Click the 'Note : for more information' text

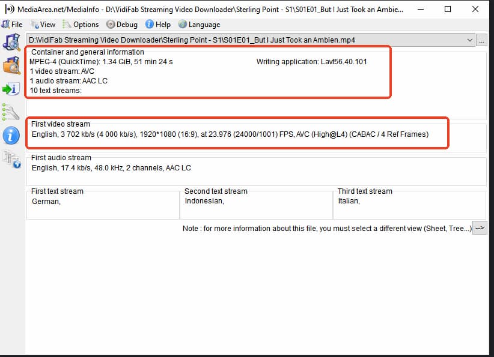pyautogui.click(x=327, y=229)
